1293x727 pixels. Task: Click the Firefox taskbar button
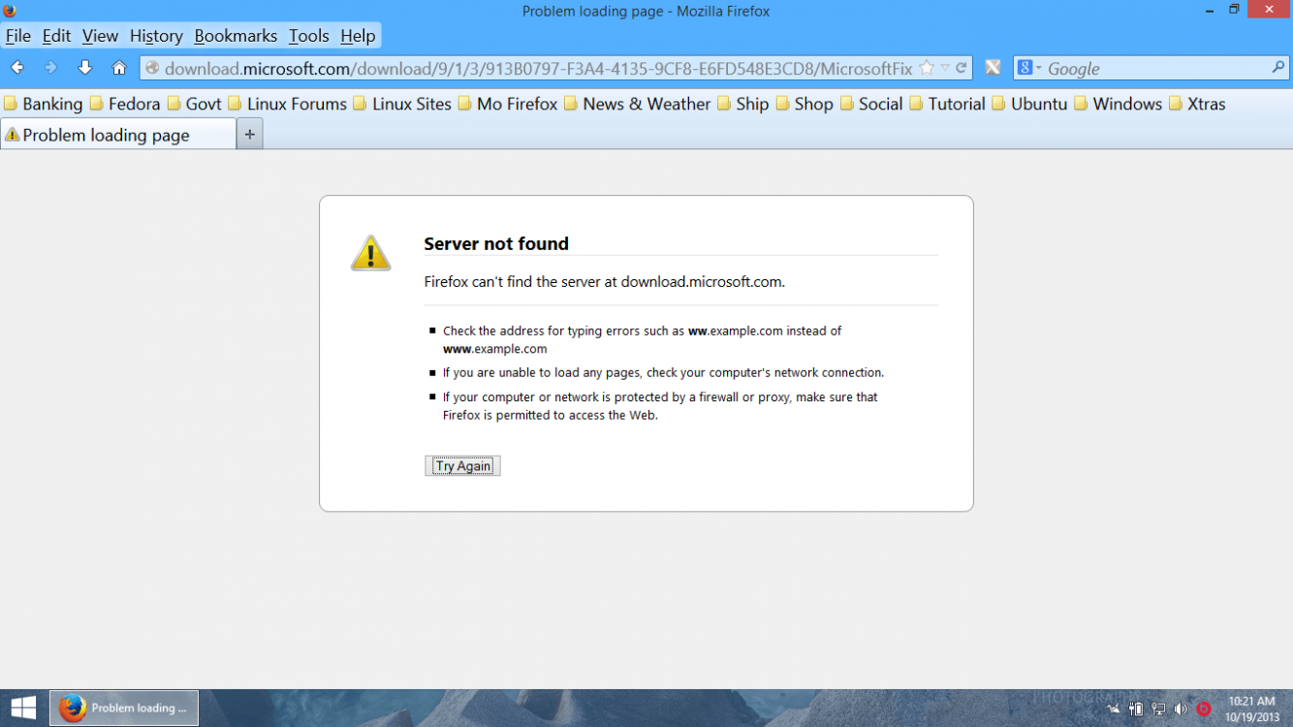click(x=124, y=708)
